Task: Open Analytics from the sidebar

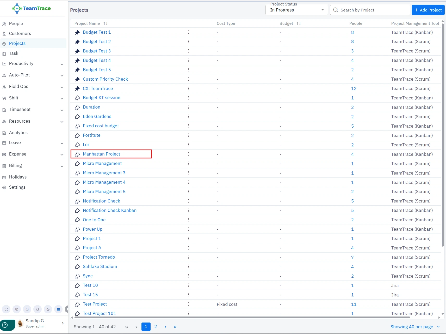Action: pyautogui.click(x=18, y=133)
